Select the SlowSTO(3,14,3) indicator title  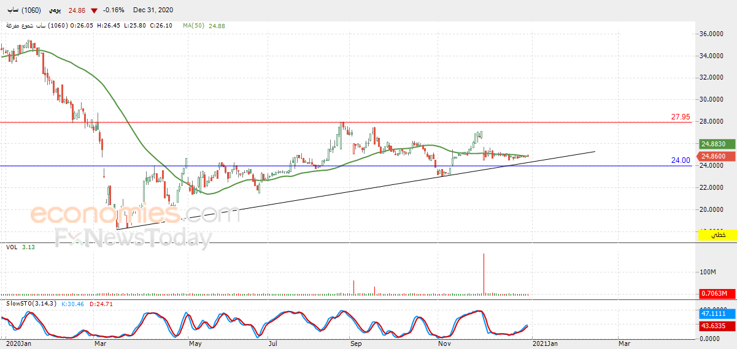32,304
